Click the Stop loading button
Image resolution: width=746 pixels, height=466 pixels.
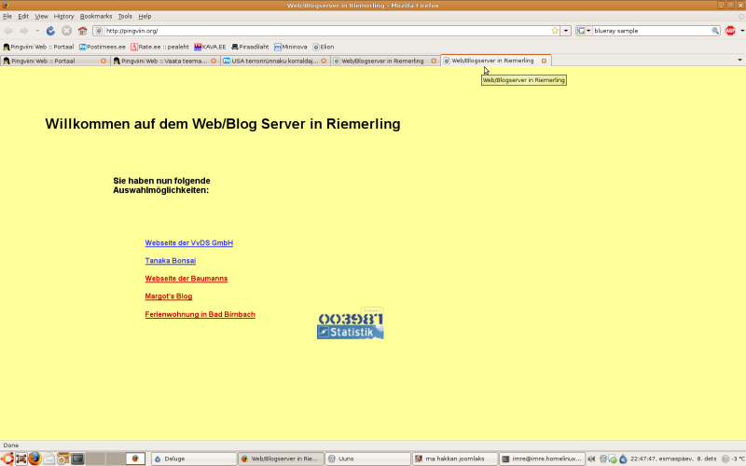(66, 31)
